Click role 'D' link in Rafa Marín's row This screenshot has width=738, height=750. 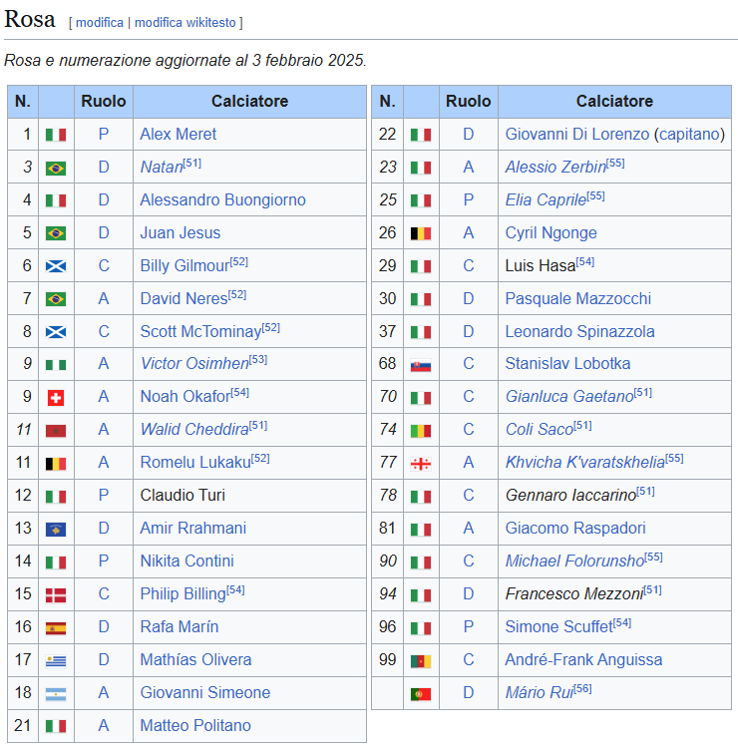point(104,627)
